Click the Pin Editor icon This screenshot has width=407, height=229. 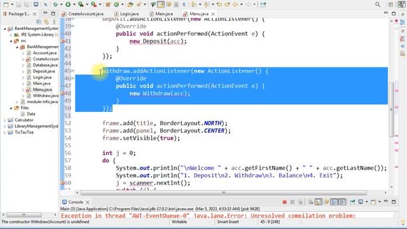(263, 4)
